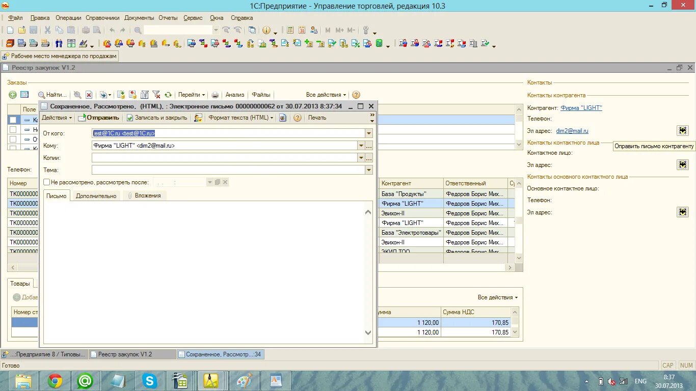Open the Сервис menu
This screenshot has height=391, width=696.
point(193,18)
